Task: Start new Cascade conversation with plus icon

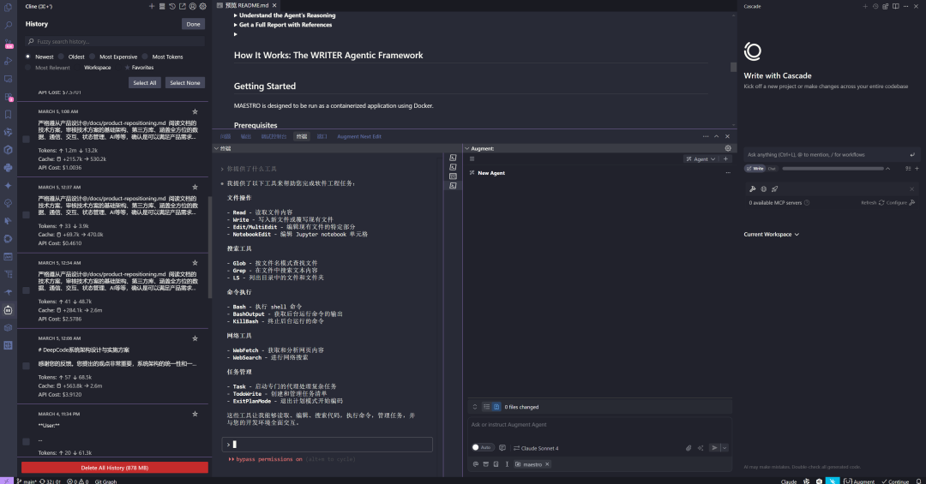Action: click(x=865, y=7)
